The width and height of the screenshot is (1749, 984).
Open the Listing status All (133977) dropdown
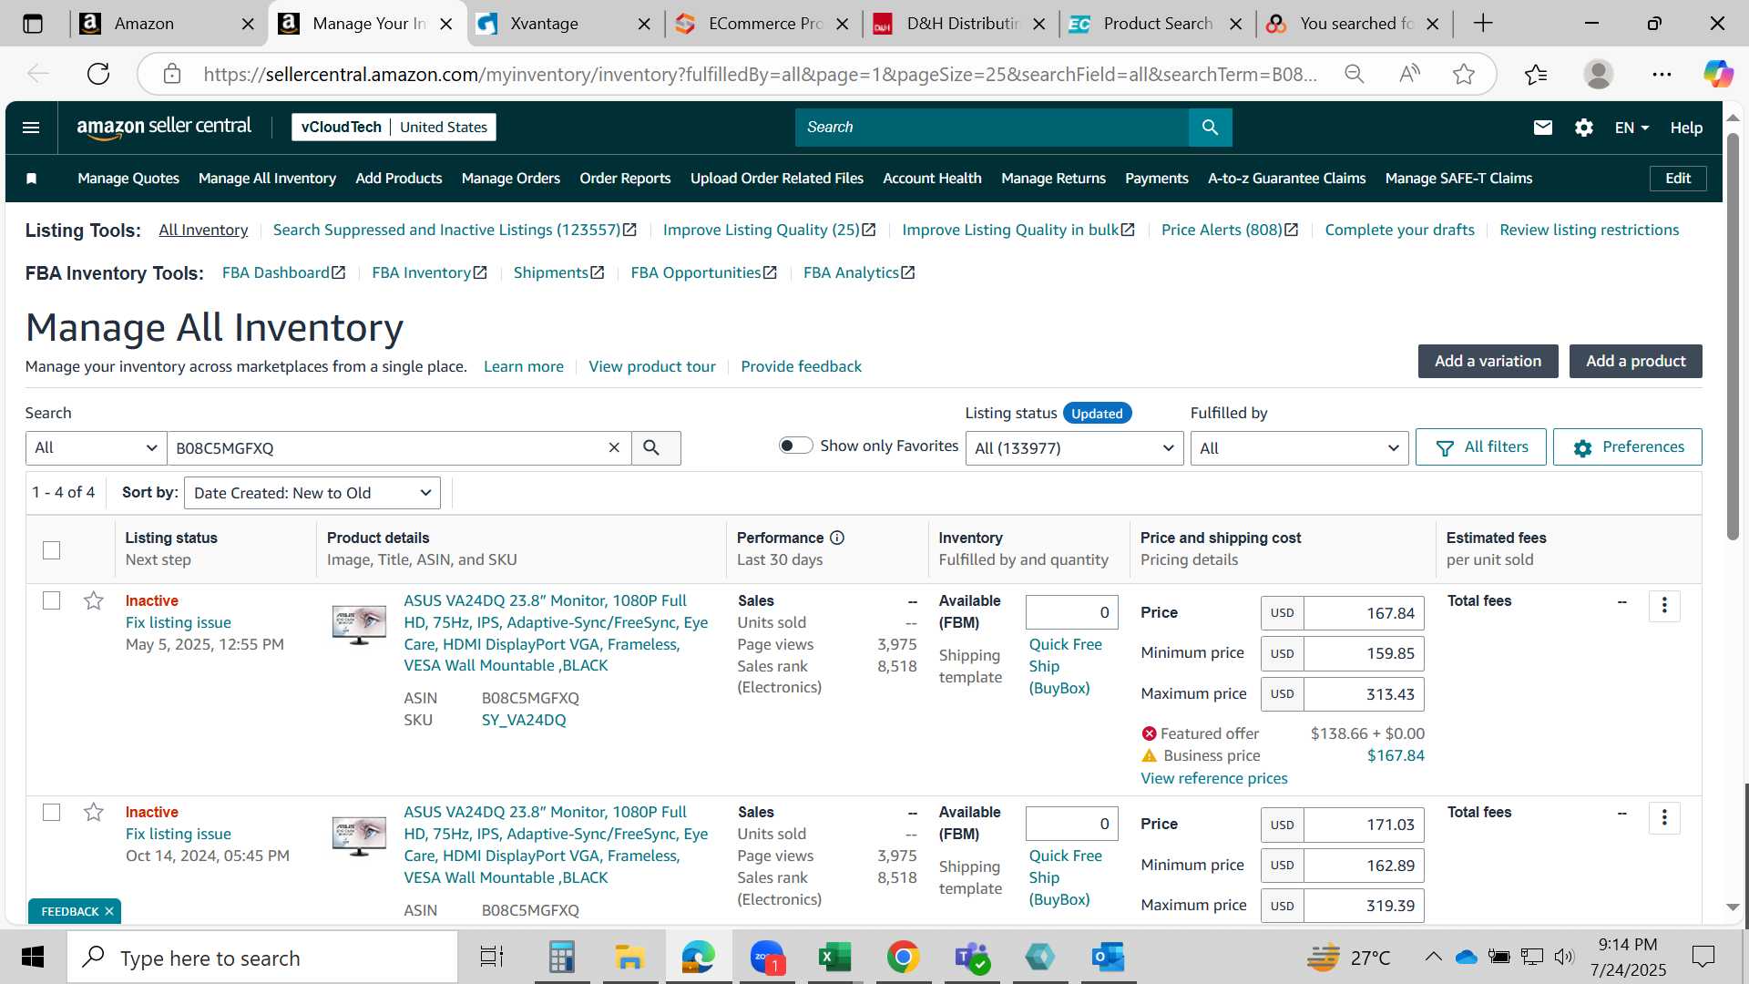[x=1074, y=447]
